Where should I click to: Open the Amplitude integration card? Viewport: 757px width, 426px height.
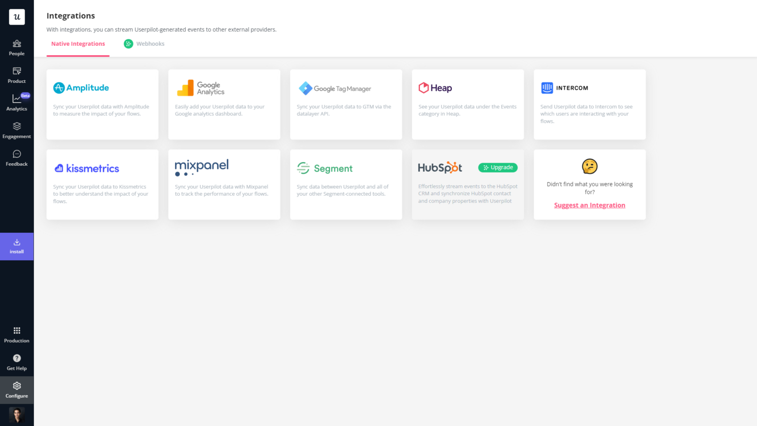coord(102,105)
